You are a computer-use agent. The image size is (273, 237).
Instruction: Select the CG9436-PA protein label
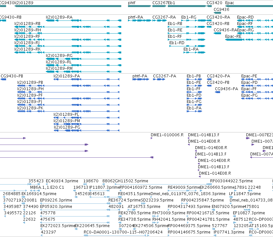226,89
